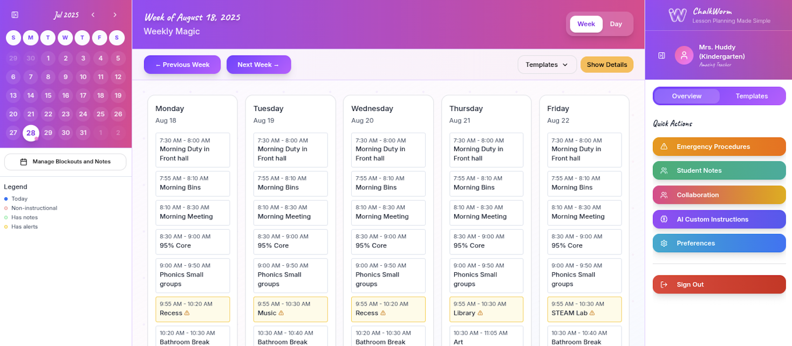Open Tuesday Music block
Screen dimensions: 792x346
(x=291, y=309)
